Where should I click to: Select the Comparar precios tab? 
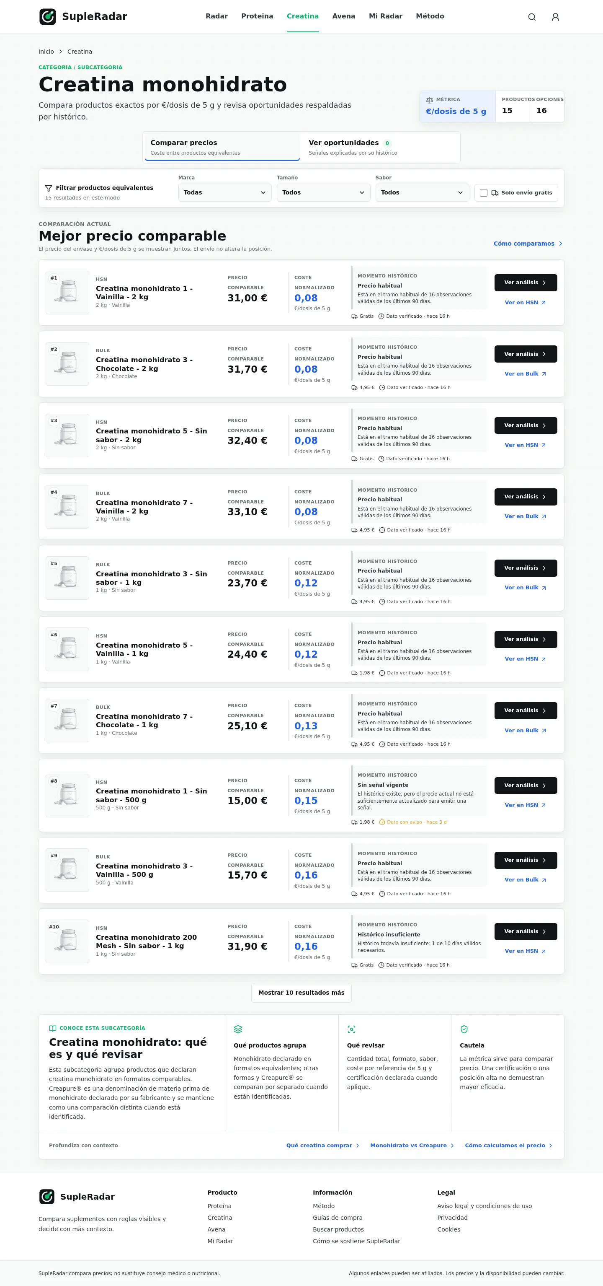click(222, 147)
